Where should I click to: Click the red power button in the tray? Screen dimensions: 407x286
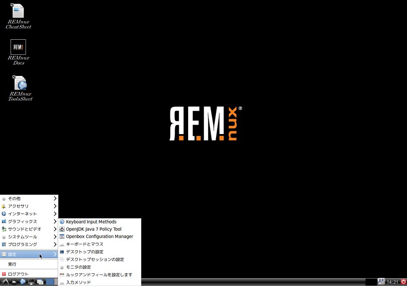coord(403,282)
